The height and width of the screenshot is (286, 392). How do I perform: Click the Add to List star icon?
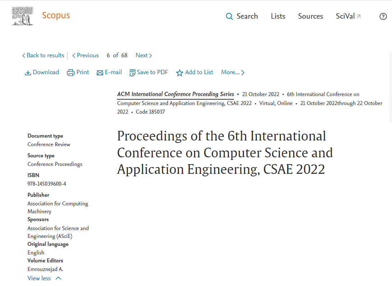coord(180,73)
